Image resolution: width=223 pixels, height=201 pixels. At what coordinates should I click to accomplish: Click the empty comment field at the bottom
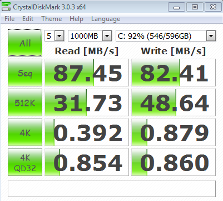coord(112,189)
